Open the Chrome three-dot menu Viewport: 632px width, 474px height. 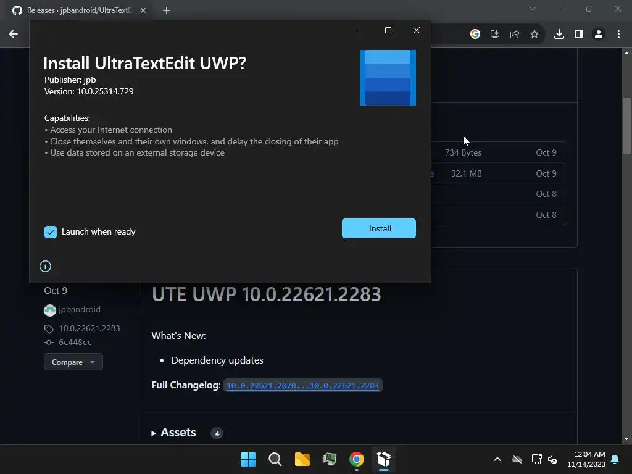[x=618, y=35]
